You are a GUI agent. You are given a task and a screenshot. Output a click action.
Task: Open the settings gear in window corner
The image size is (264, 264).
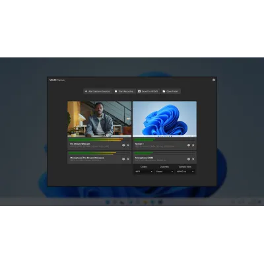(214, 80)
